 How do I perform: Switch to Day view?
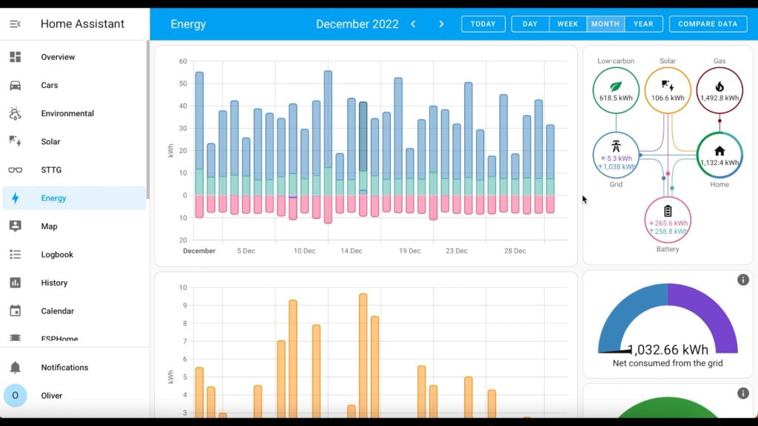pyautogui.click(x=530, y=24)
